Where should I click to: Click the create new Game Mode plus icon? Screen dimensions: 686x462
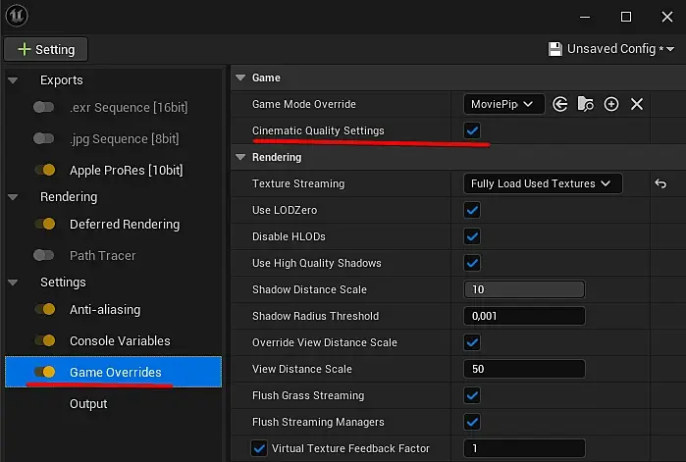(x=611, y=104)
